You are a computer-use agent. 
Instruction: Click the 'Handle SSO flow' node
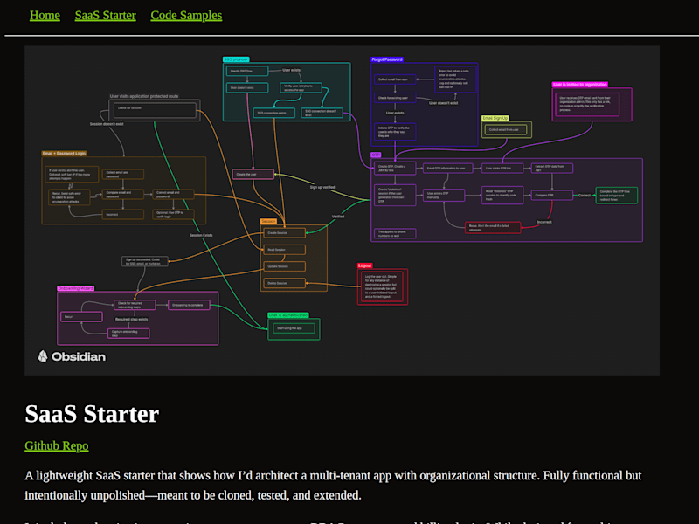pyautogui.click(x=247, y=71)
